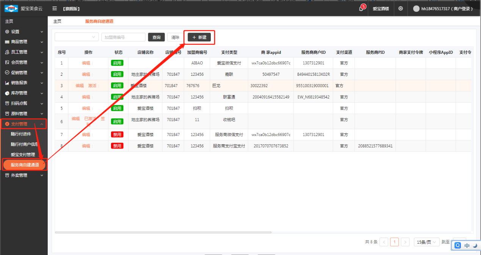The width and height of the screenshot is (481, 255).
Task: Click the notification bell icon
Action: (361, 9)
